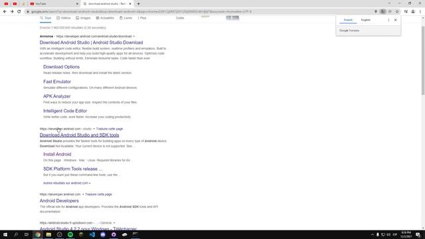The image size is (425, 239).
Task: Open the Download Options sitelink
Action: (x=62, y=67)
